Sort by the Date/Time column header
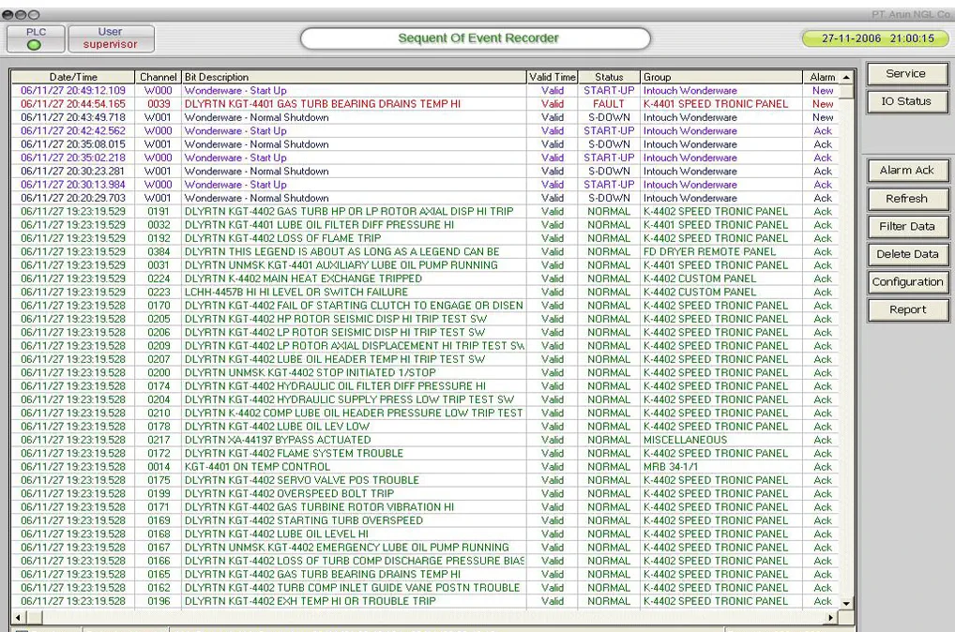Image resolution: width=955 pixels, height=632 pixels. (x=73, y=77)
